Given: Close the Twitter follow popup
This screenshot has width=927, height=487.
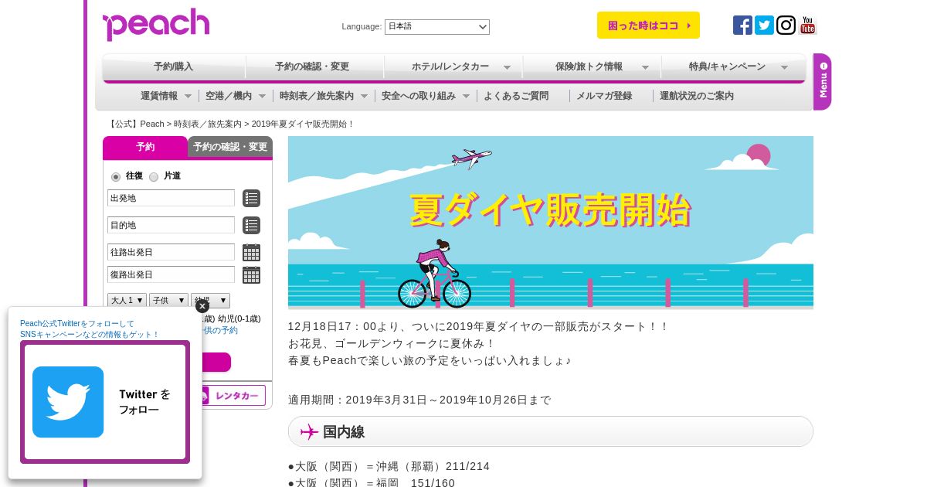Looking at the screenshot, I should tap(202, 306).
